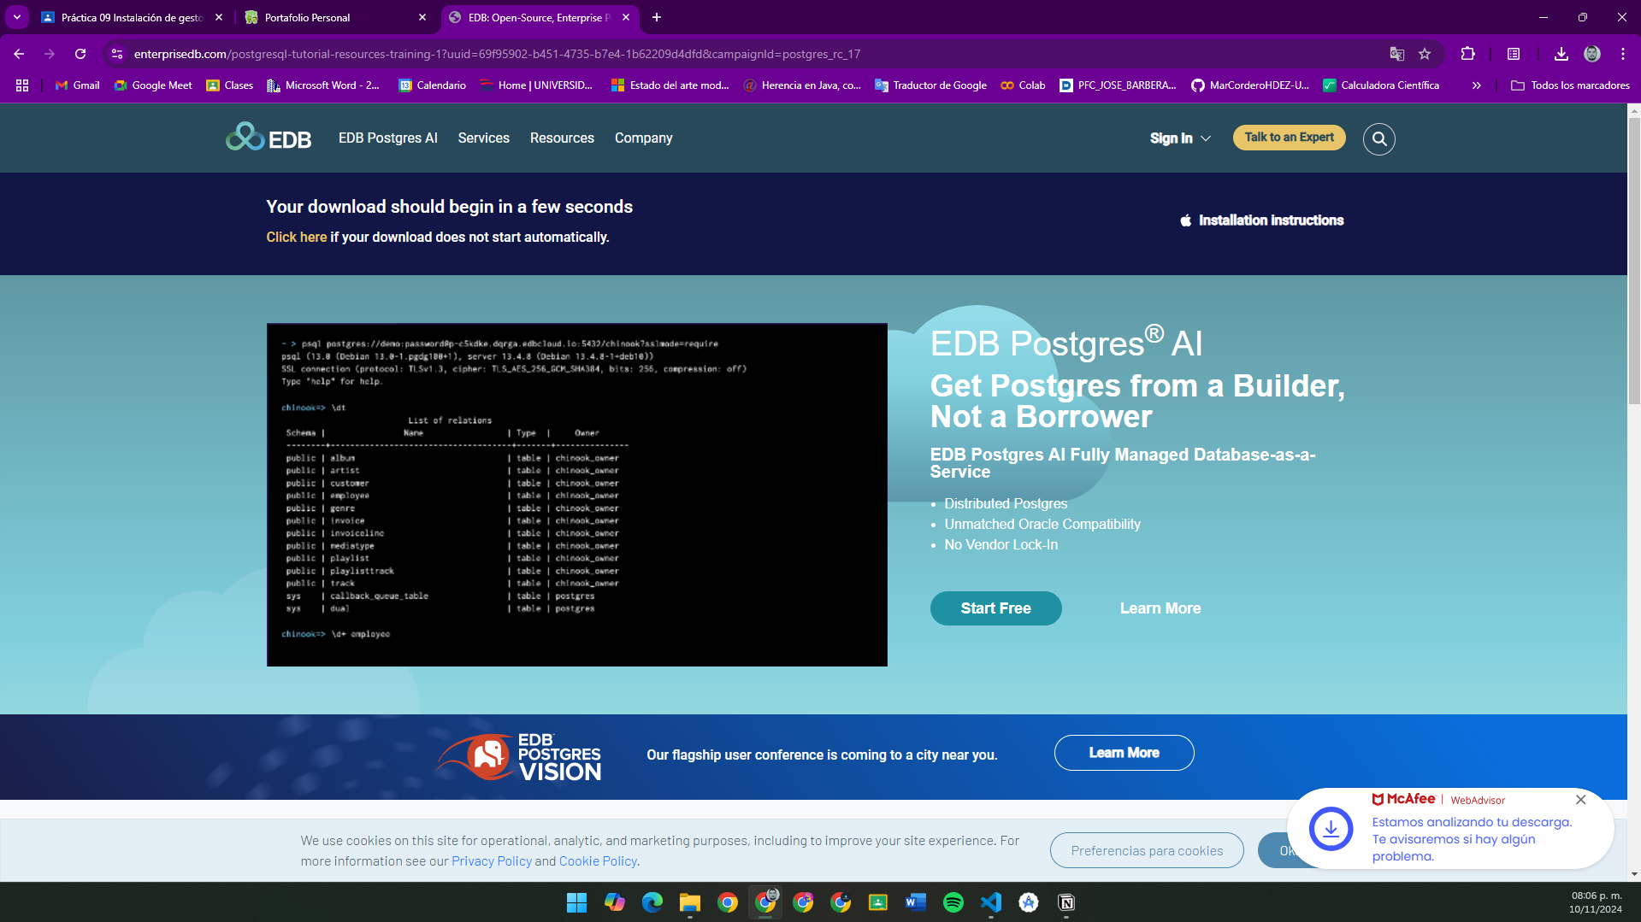The width and height of the screenshot is (1641, 922).
Task: Click the Google Translate page icon
Action: click(1397, 54)
